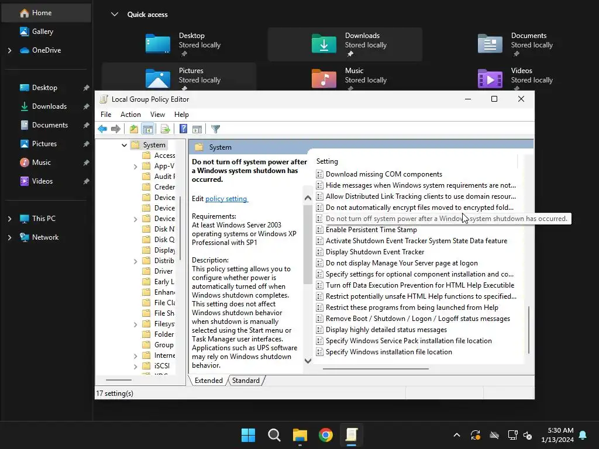Select Music in File Explorer sidebar
This screenshot has width=599, height=449.
click(x=42, y=163)
